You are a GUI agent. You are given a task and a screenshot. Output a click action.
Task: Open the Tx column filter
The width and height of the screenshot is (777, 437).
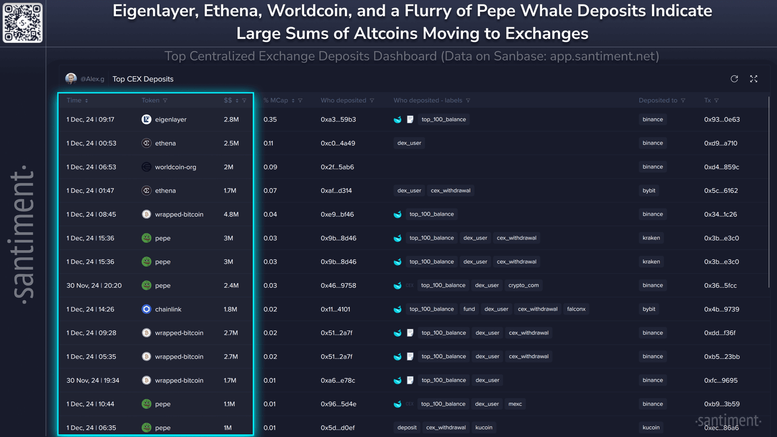716,101
